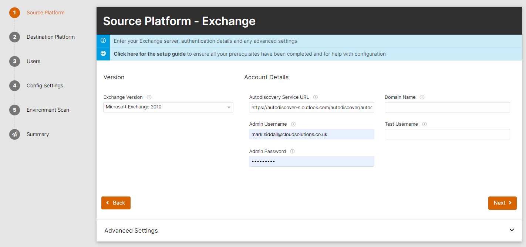Click info icon beside Autodiscovery Service URL
The image size is (526, 247).
click(316, 97)
